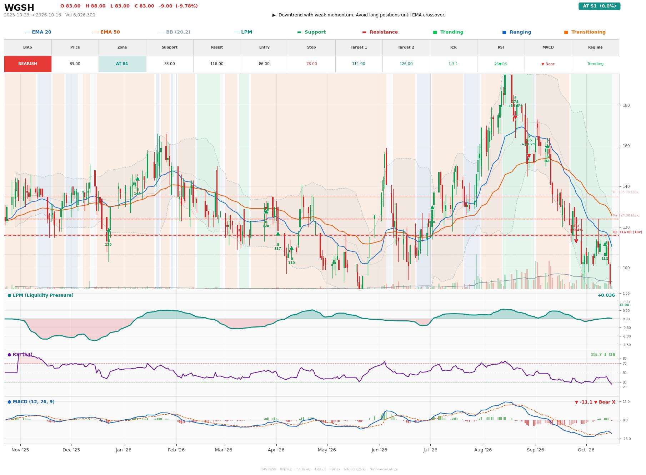Click the 26▼OS RSI cell
This screenshot has height=475, width=646.
tap(501, 64)
